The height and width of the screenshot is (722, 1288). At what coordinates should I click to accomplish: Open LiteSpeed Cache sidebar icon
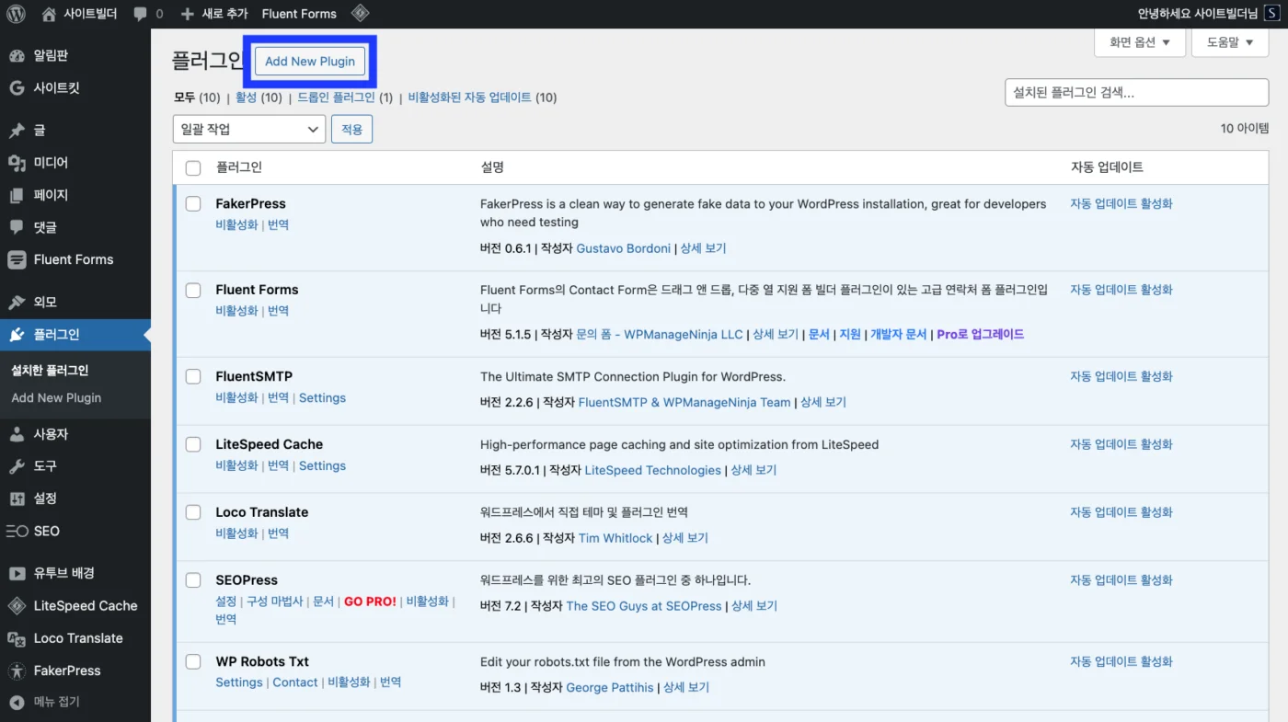click(17, 606)
